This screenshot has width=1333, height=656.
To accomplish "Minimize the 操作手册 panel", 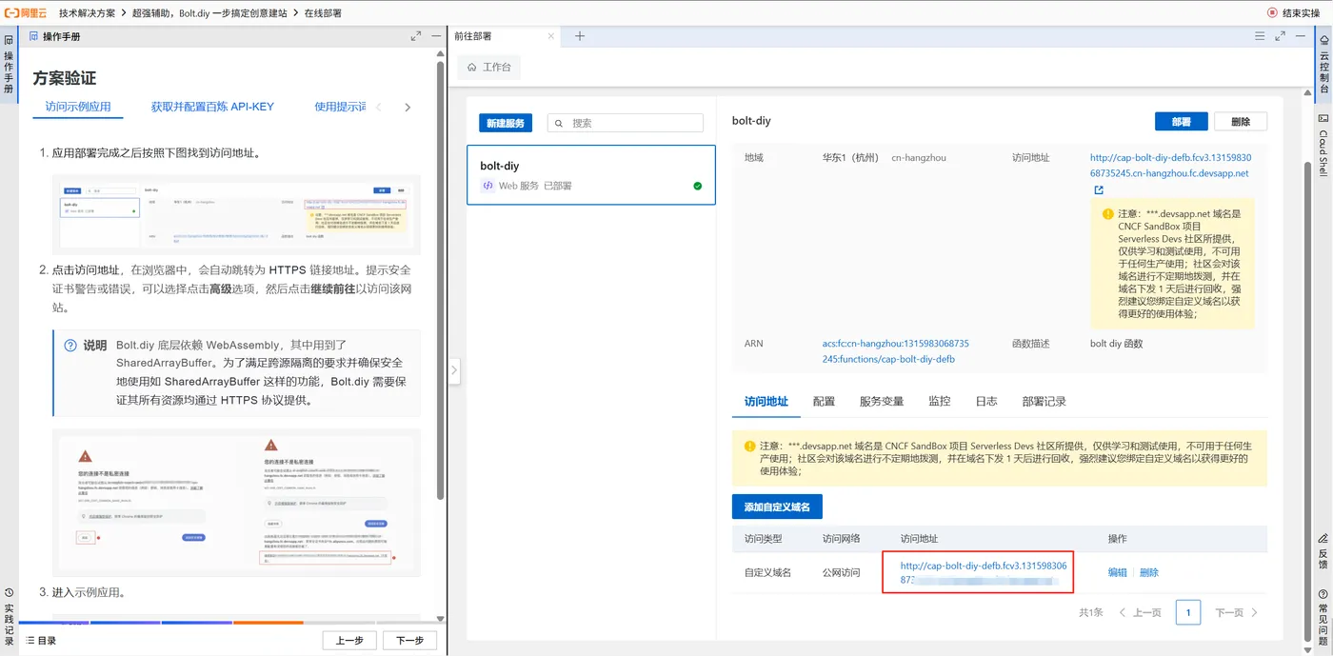I will click(436, 36).
